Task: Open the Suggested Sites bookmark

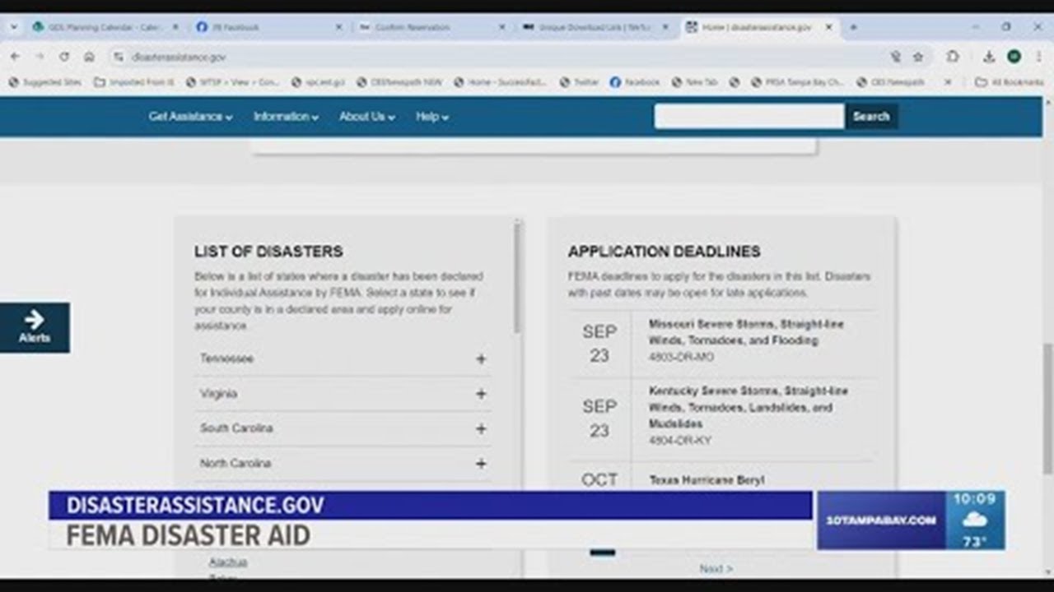Action: point(45,82)
